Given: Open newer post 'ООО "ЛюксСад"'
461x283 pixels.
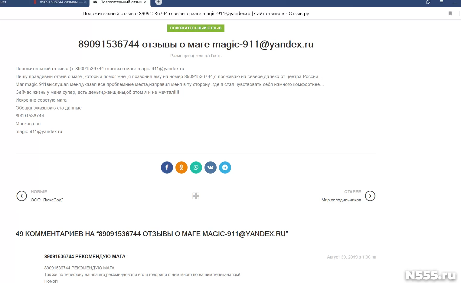Looking at the screenshot, I should [47, 200].
